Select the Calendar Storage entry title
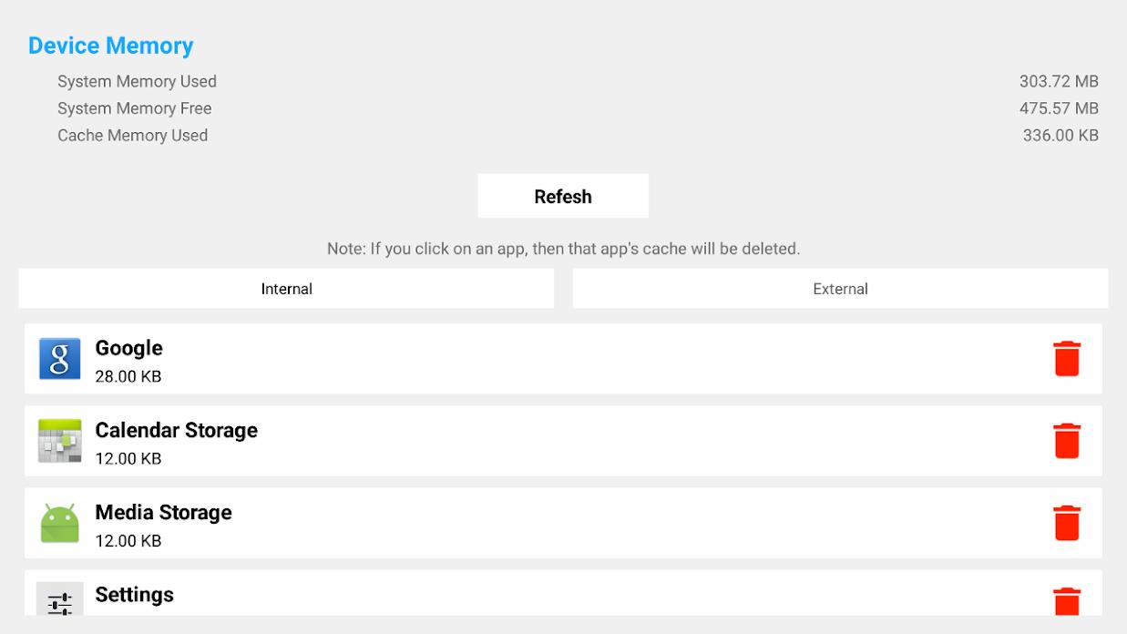 pos(176,430)
